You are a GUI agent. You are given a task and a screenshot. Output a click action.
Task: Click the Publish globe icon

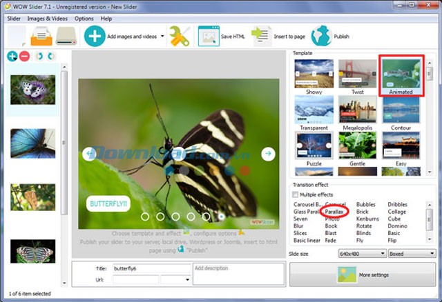tap(321, 36)
